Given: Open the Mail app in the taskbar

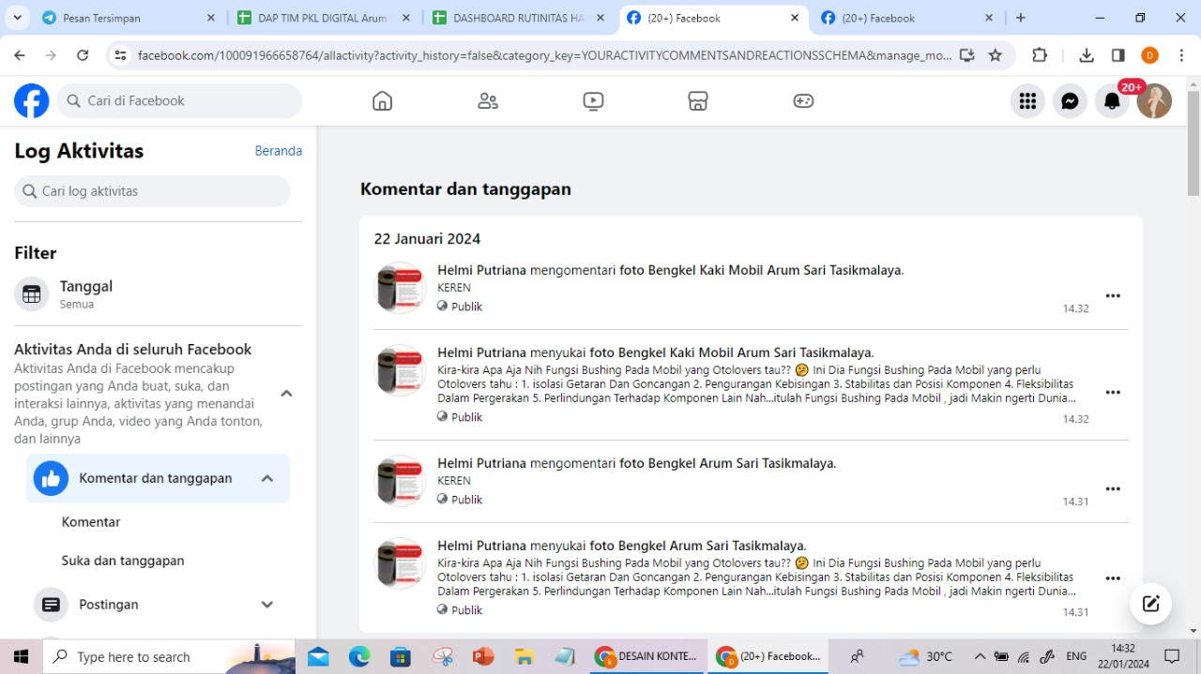Looking at the screenshot, I should [x=318, y=656].
